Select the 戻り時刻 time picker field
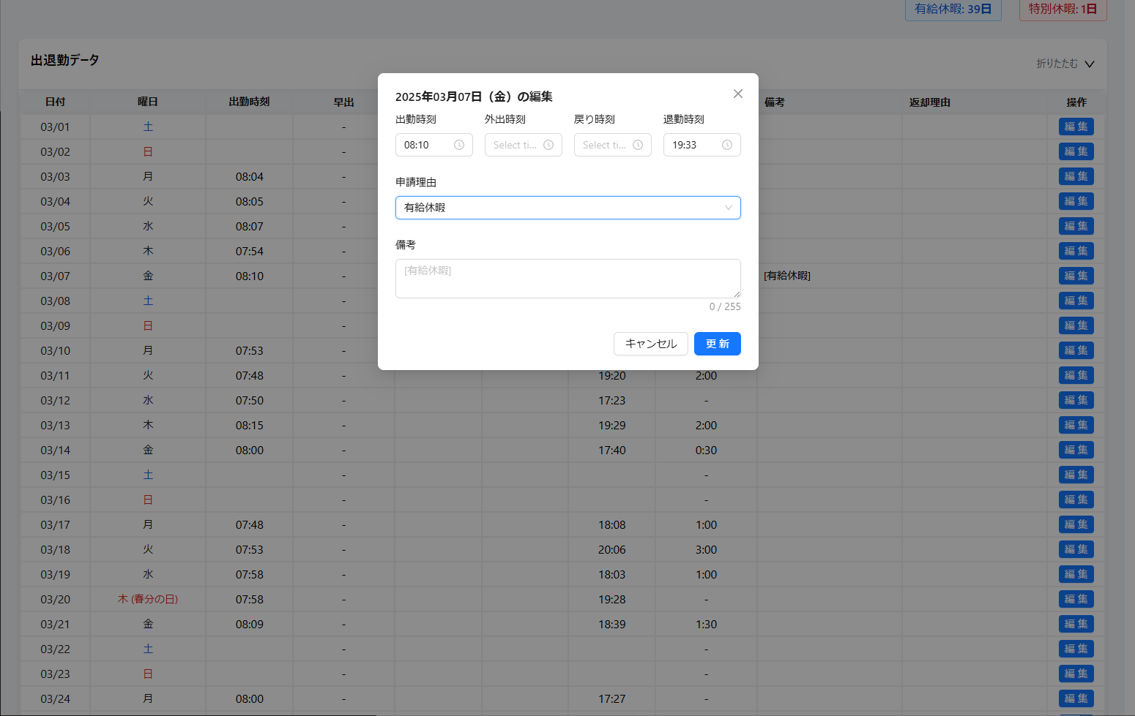 tap(605, 145)
